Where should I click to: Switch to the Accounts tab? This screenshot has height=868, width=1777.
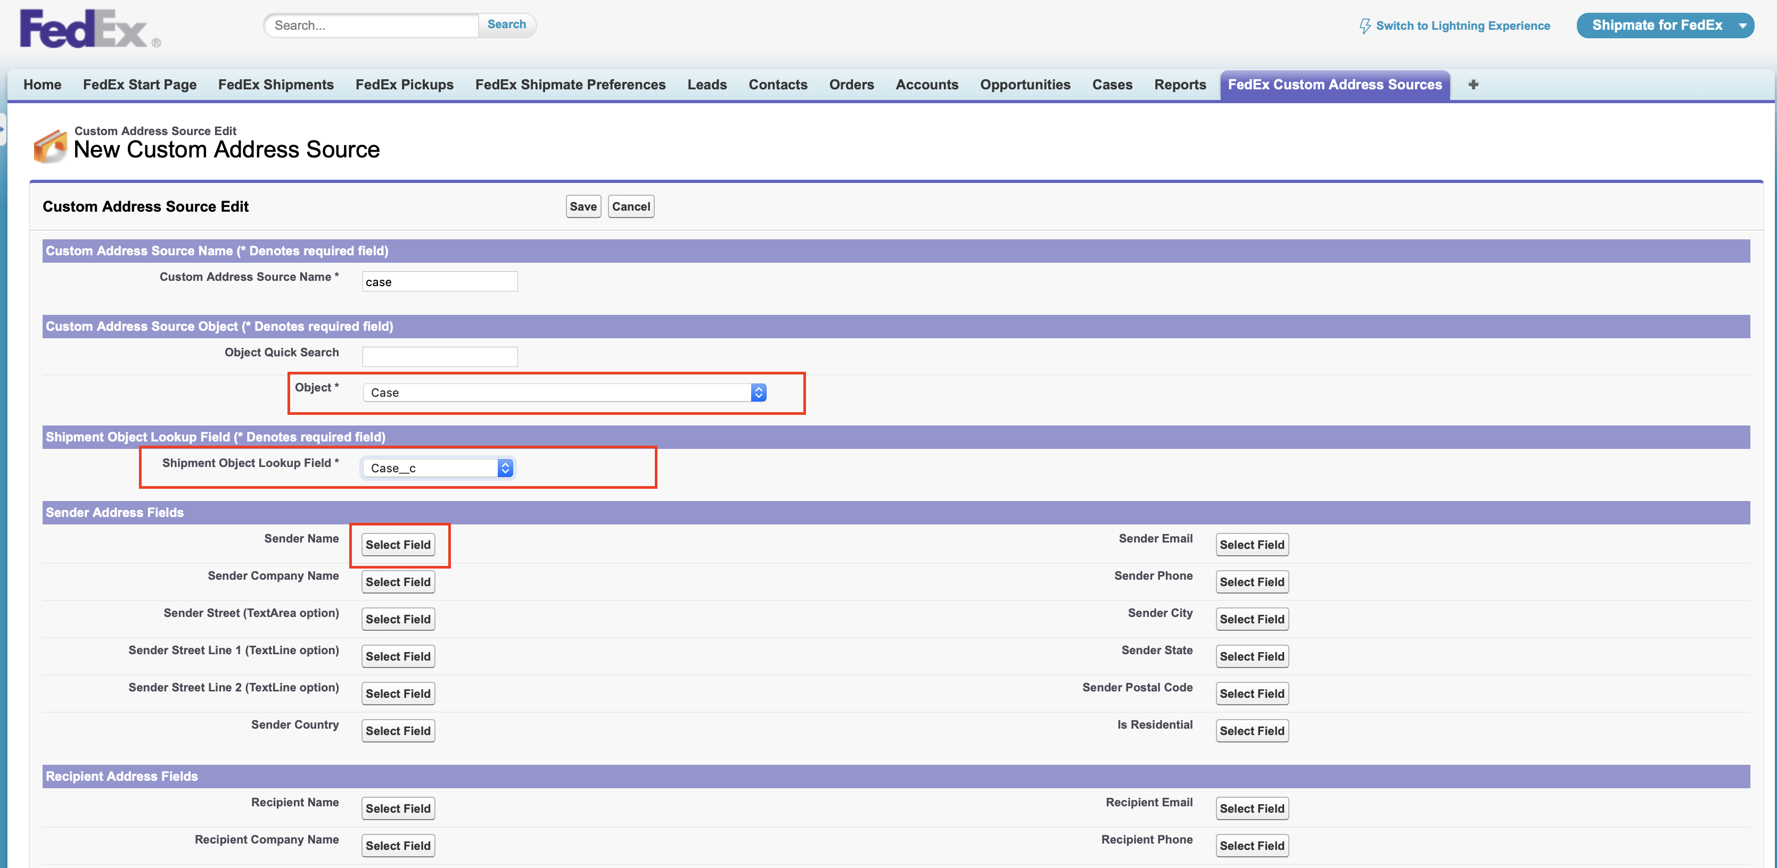pyautogui.click(x=927, y=85)
